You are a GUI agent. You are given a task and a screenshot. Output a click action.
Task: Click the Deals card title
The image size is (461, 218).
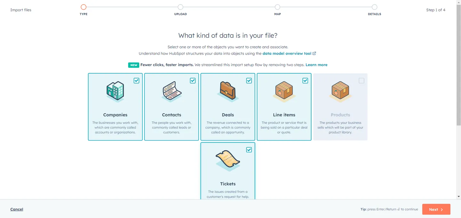tap(228, 115)
